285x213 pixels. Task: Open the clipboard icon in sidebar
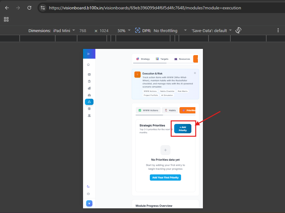[x=89, y=81]
